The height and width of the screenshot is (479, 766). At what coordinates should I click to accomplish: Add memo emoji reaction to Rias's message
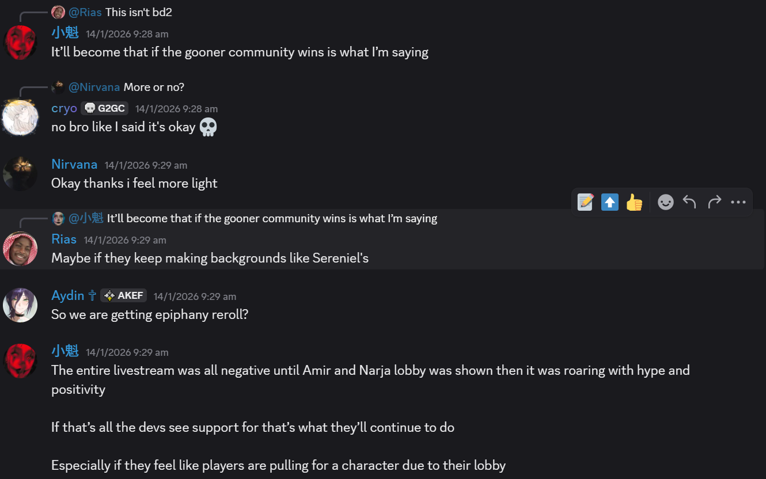(585, 202)
